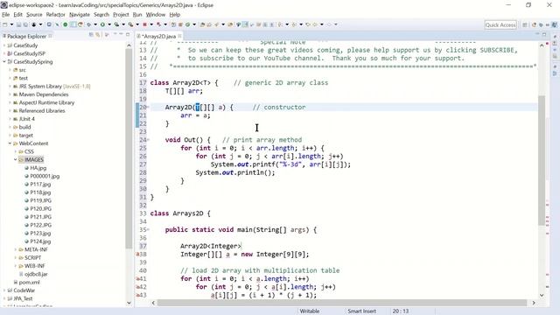Viewport: 560px width, 315px height.
Task: Select pom.xml in Package Explorer
Action: click(x=29, y=282)
